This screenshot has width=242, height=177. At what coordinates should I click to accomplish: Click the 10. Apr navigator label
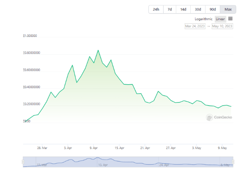tap(103, 165)
